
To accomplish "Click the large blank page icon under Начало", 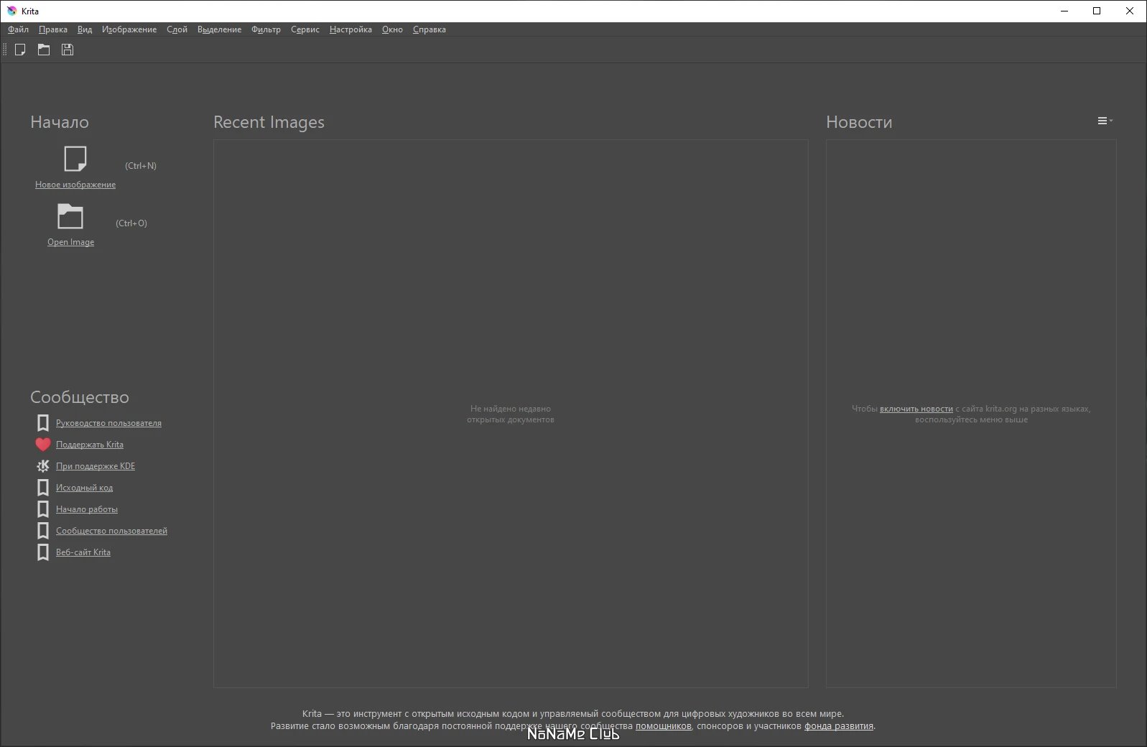I will [x=75, y=159].
